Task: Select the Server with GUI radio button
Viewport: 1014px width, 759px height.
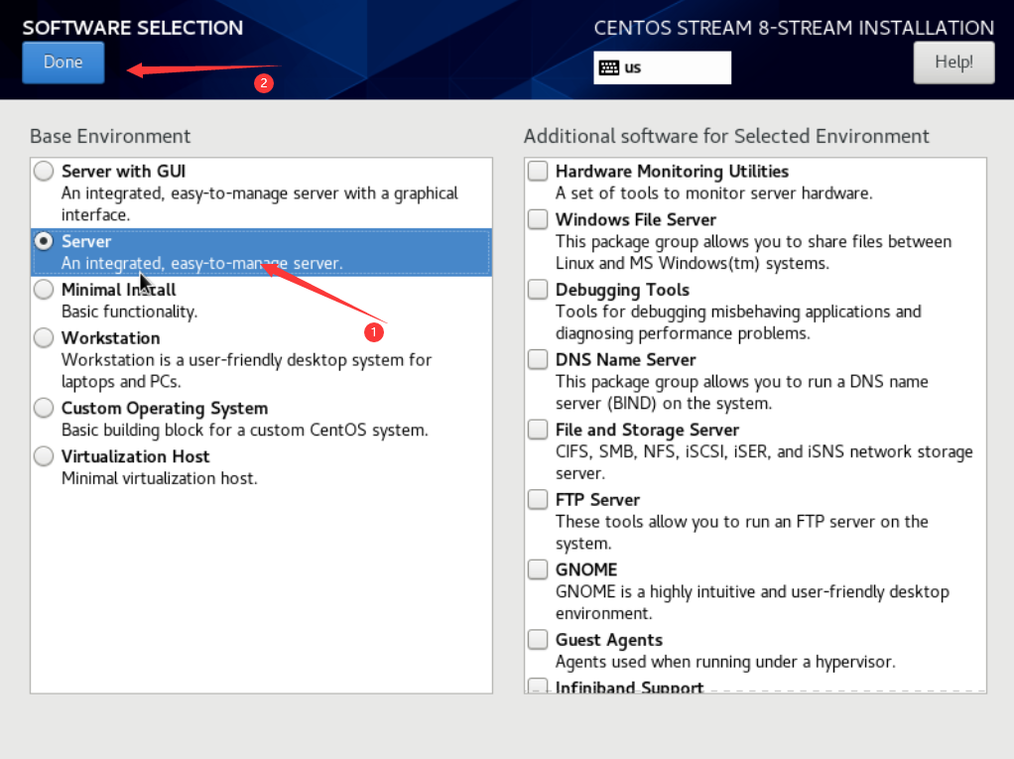Action: click(44, 172)
